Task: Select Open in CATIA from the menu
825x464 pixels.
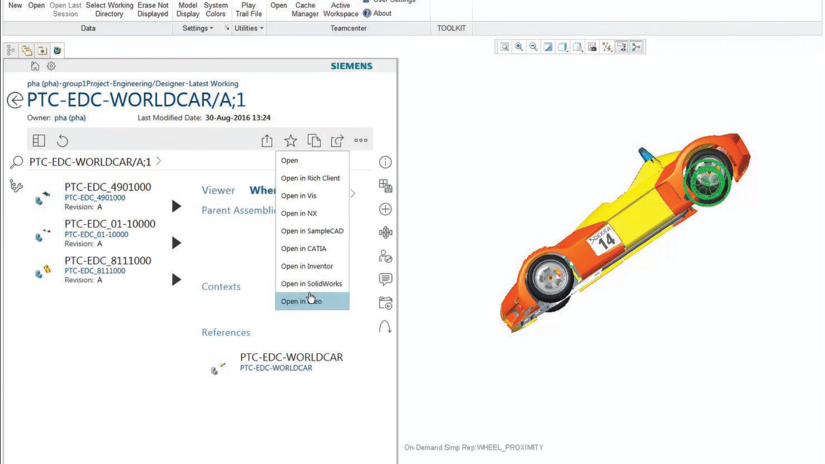Action: click(304, 248)
